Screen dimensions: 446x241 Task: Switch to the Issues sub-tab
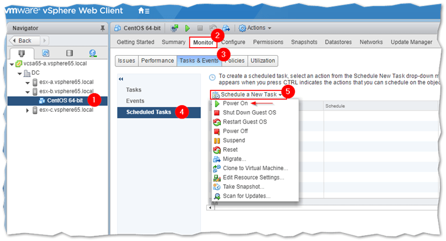tap(126, 61)
